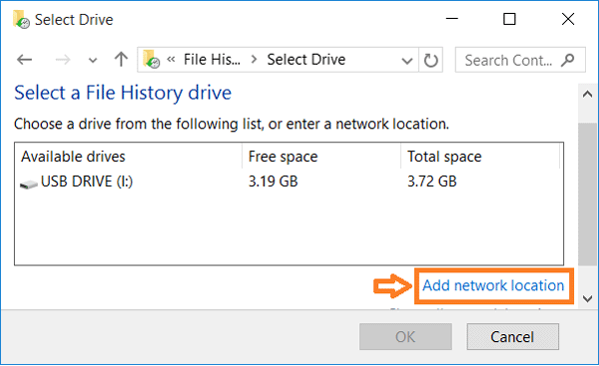This screenshot has height=366, width=599.
Task: Open File History breadcrumb
Action: 212,60
